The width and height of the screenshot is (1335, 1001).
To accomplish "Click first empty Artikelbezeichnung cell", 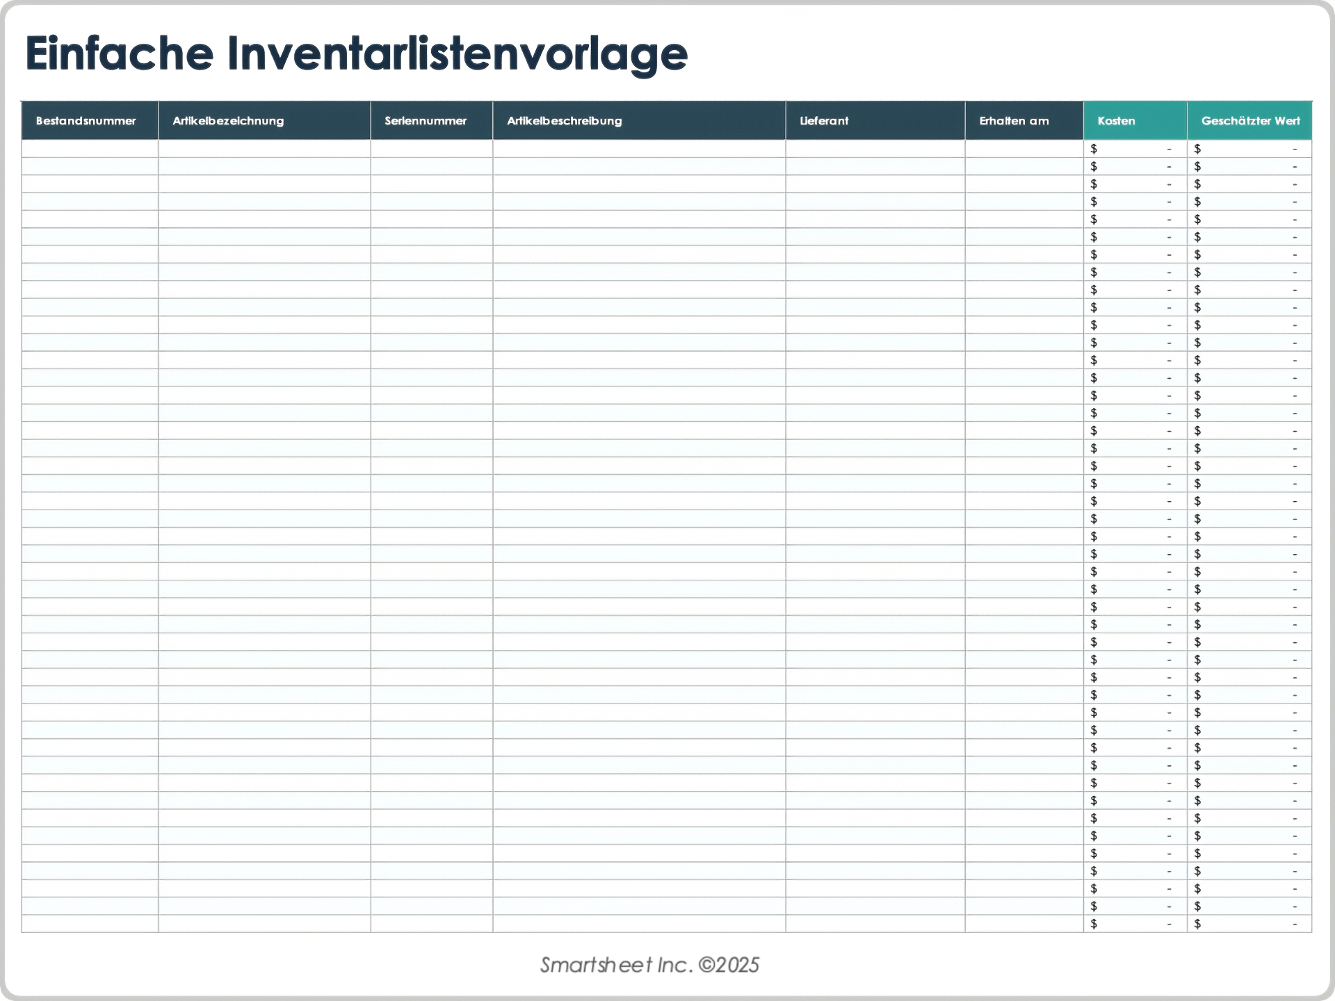I will point(264,149).
